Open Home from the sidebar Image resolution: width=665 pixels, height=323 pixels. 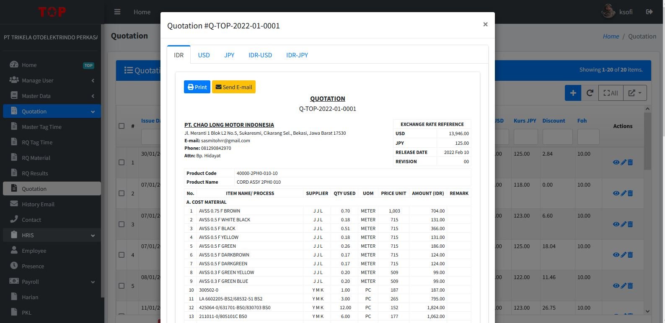click(x=29, y=65)
